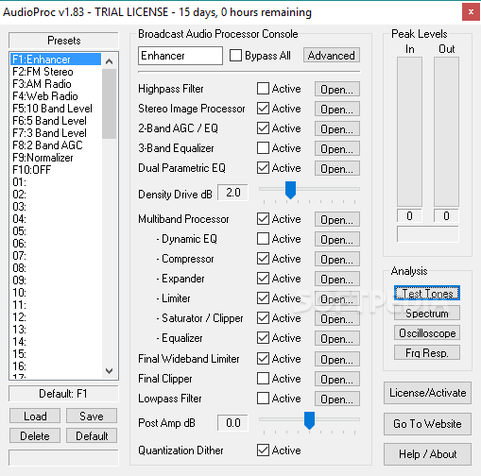Select preset F8:2 Band AGC
The height and width of the screenshot is (476, 481).
tap(56, 145)
